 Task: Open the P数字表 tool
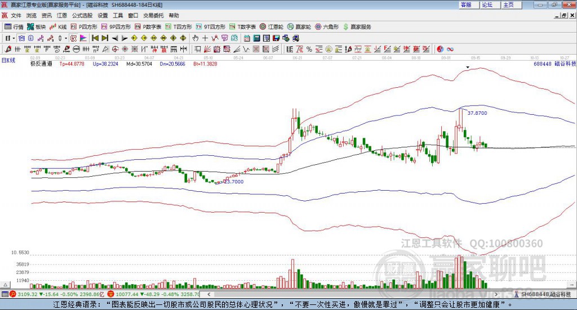148,27
